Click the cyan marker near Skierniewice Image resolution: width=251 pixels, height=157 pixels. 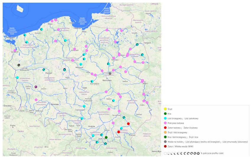[x=92, y=81]
